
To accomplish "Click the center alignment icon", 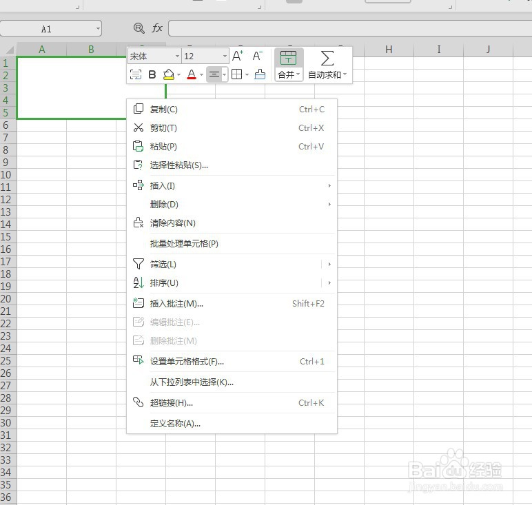I will pos(214,74).
